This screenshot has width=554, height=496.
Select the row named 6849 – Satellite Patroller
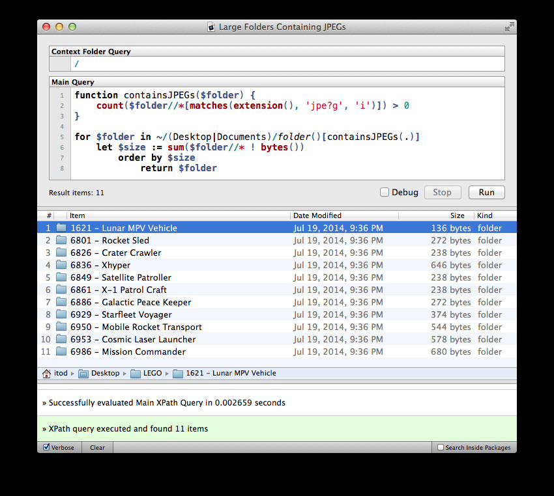277,277
